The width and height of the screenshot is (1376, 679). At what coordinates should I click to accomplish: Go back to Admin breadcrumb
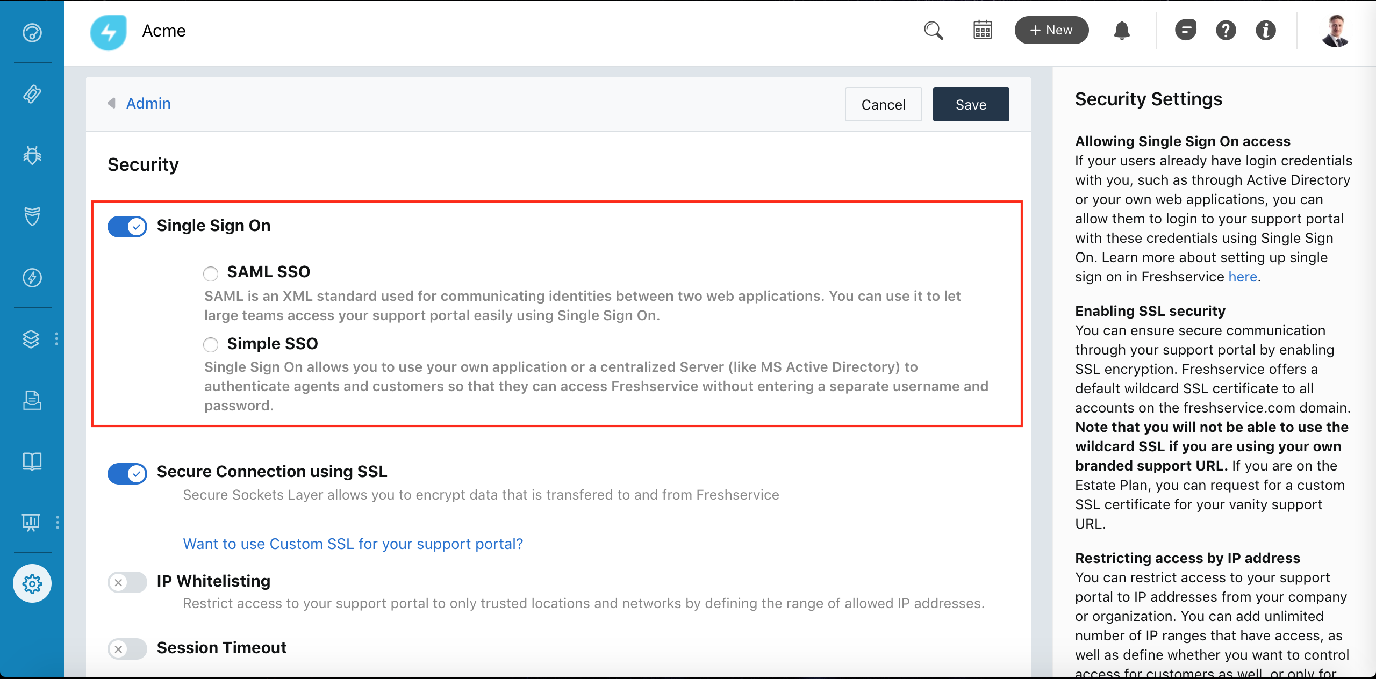click(148, 103)
